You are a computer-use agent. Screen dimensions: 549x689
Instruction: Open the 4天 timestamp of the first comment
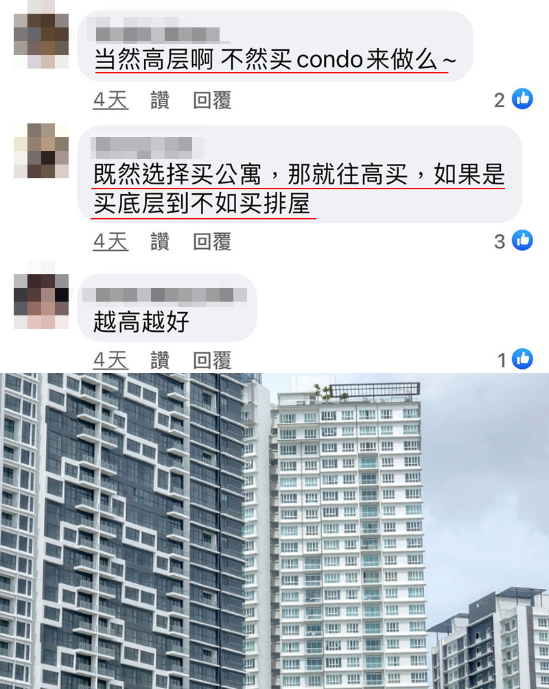coord(110,100)
